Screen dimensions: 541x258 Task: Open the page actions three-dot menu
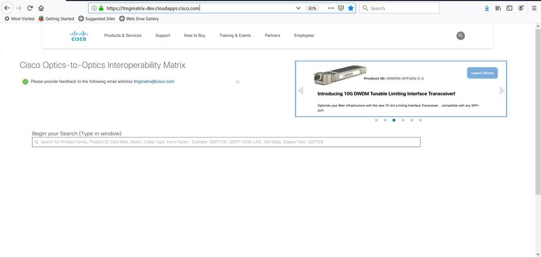click(x=331, y=8)
